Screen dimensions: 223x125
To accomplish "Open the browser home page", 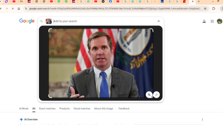I will (19, 9).
